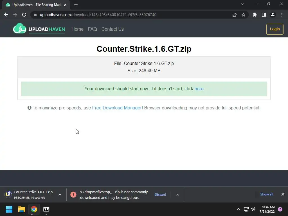Open the Chrome profile menu

click(273, 15)
